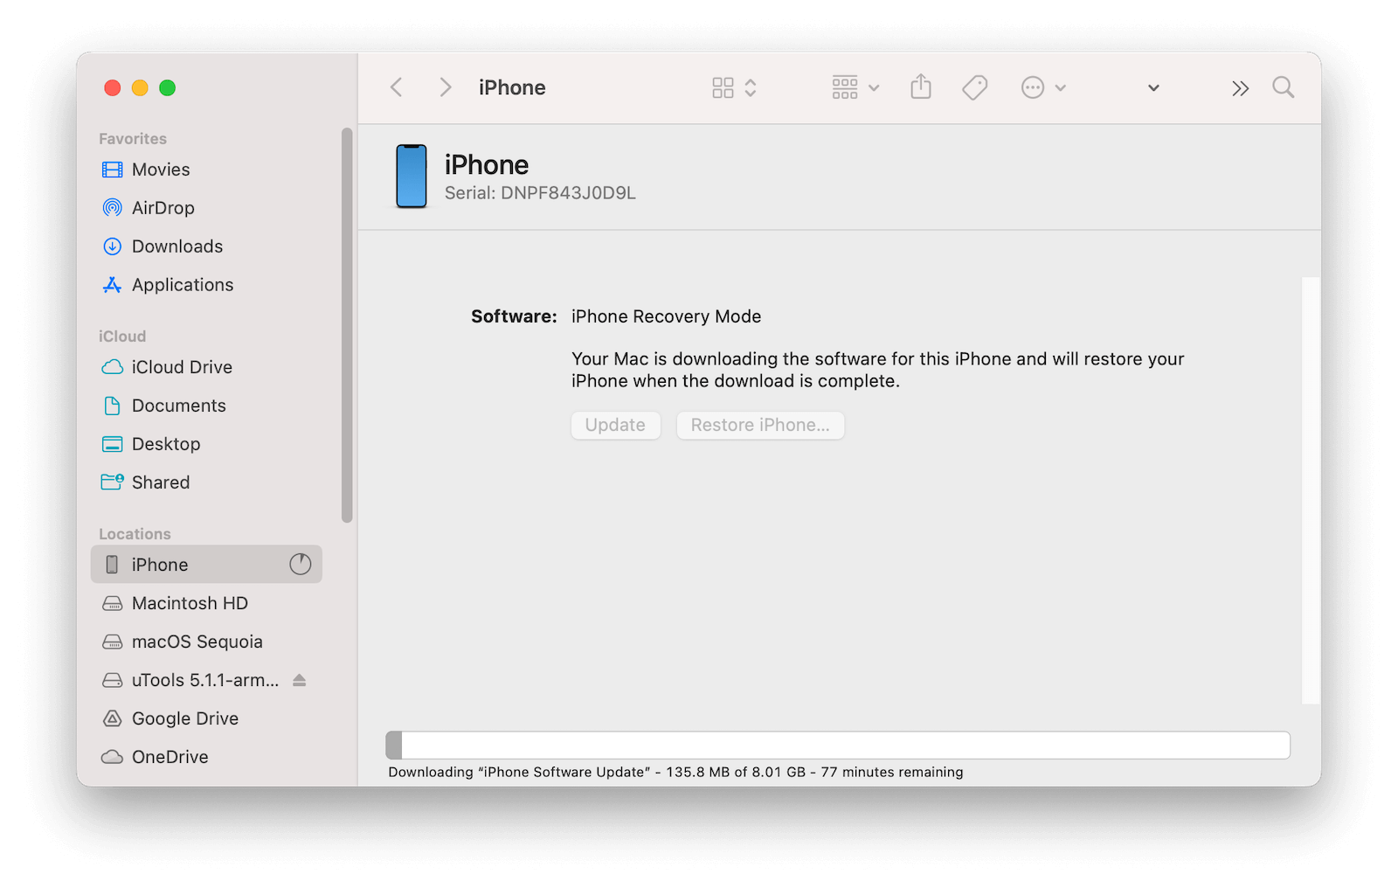1398x888 pixels.
Task: Click the Movies filmstrip icon
Action: coord(113,170)
